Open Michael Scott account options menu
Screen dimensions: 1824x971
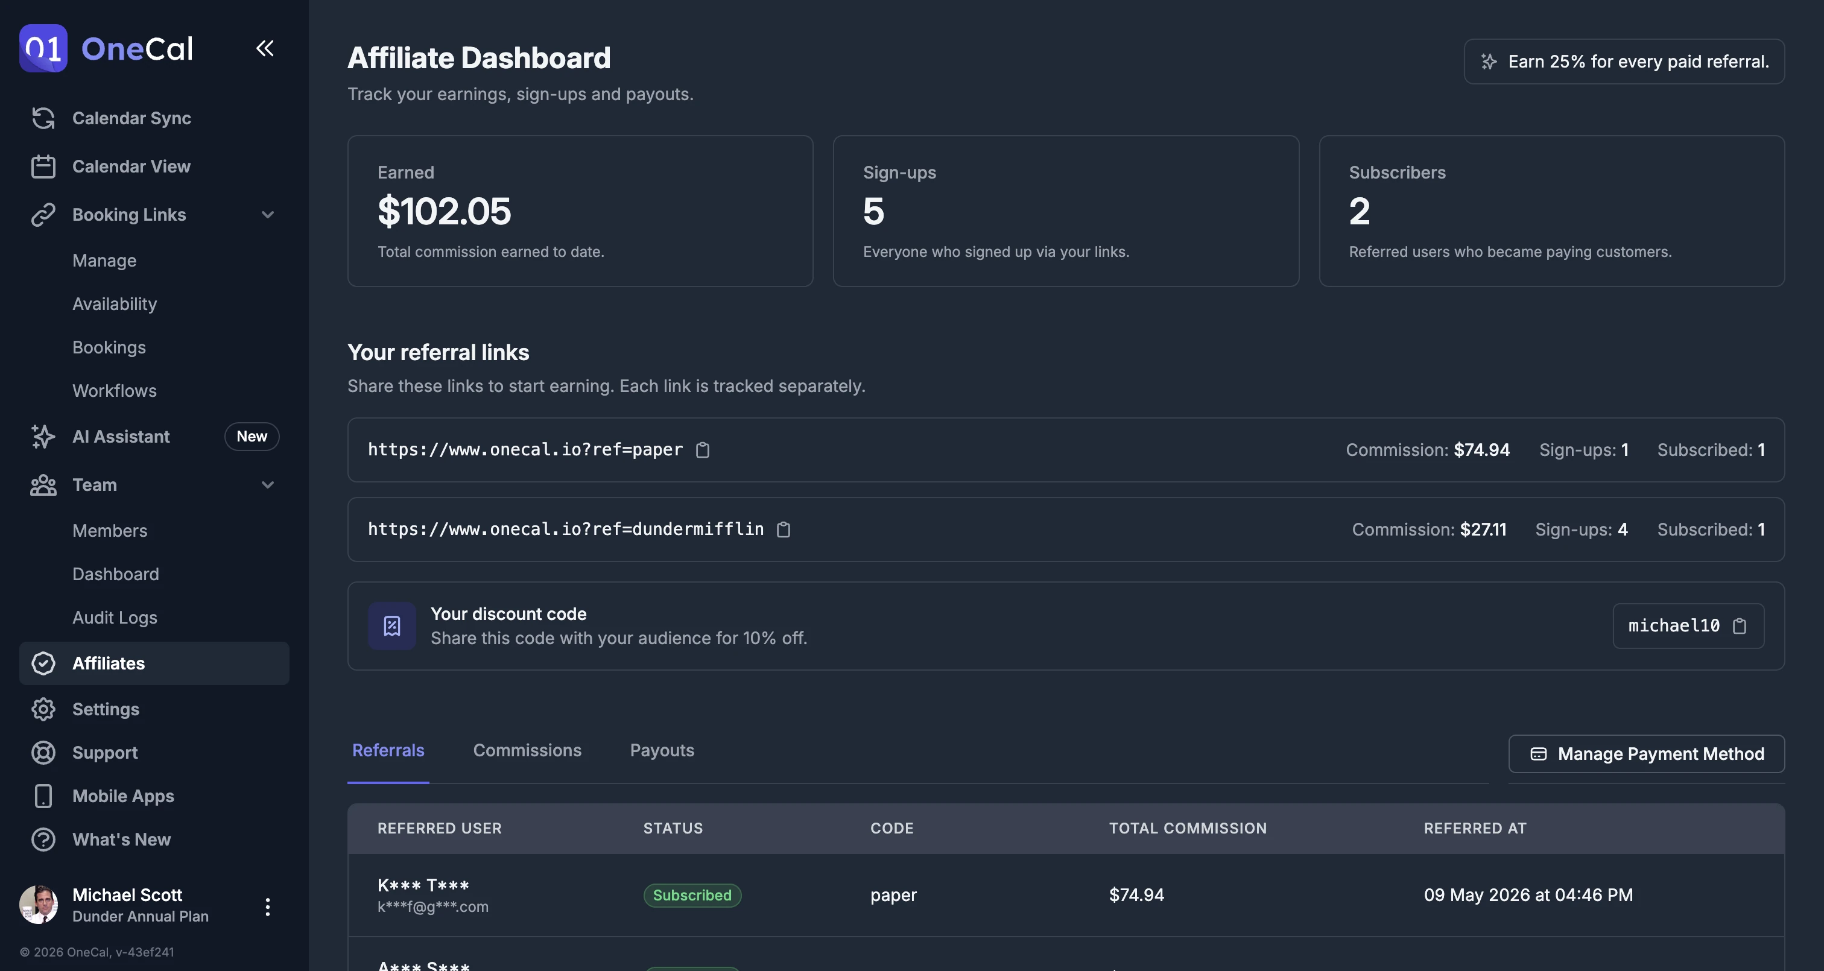268,906
